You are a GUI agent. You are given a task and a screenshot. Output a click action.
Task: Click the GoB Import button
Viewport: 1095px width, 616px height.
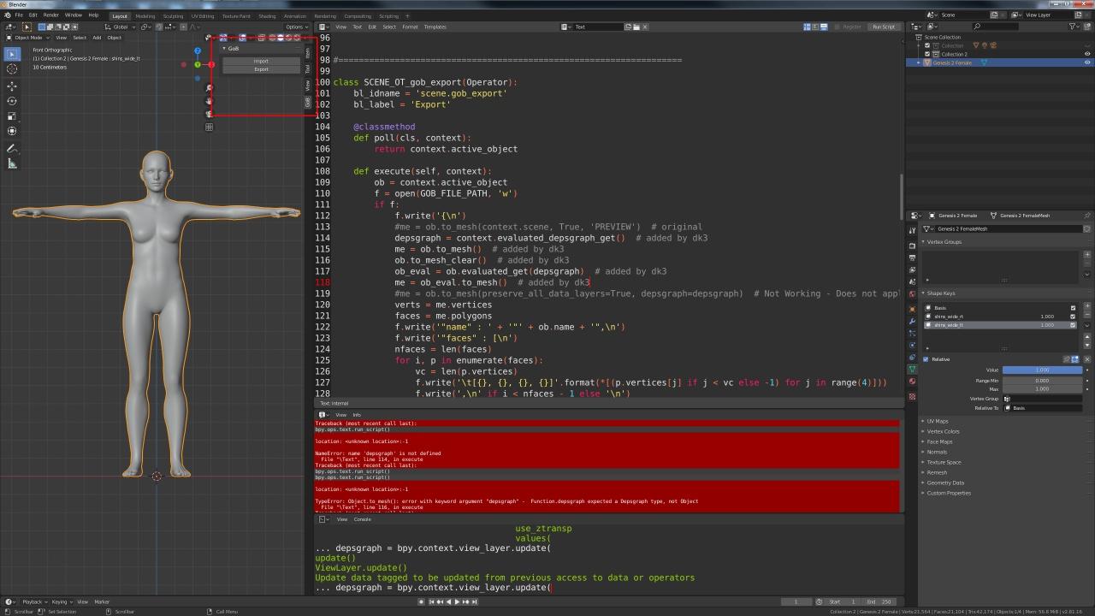click(x=261, y=62)
